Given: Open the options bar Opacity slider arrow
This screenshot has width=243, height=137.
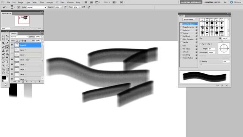Looking at the screenshot, I should pos(62,7).
